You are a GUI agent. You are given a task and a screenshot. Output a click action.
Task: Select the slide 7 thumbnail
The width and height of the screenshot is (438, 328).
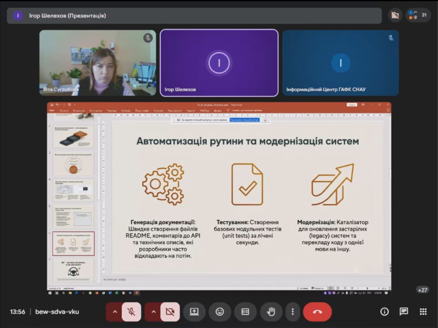click(73, 270)
